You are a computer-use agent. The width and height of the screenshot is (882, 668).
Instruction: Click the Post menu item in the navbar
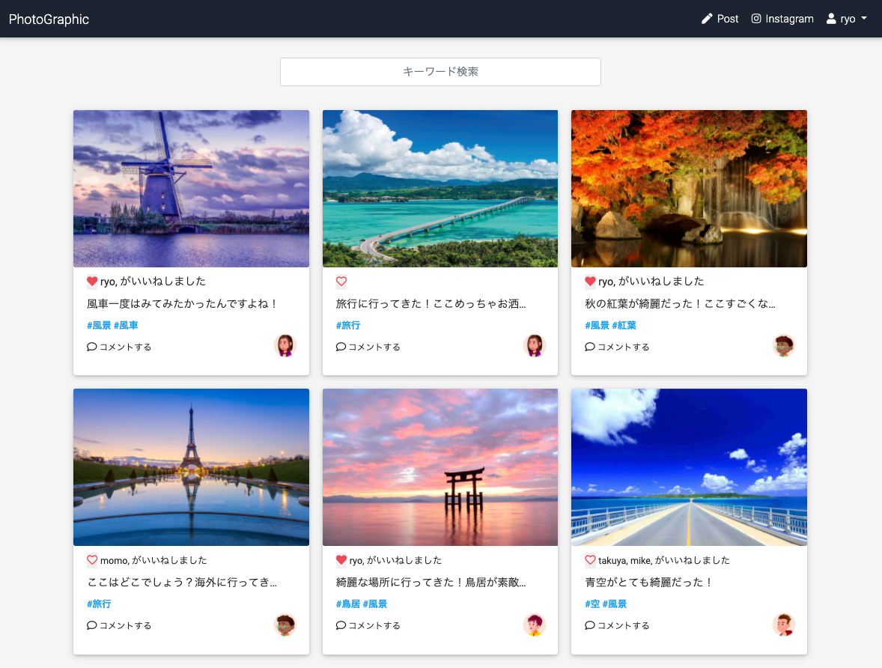coord(720,18)
